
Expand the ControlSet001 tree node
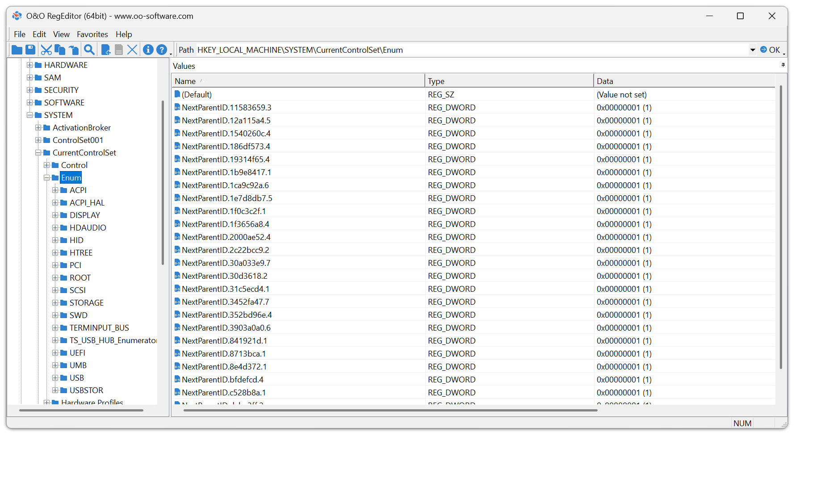click(x=38, y=140)
